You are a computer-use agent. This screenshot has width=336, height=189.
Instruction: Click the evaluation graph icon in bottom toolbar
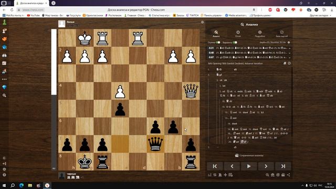[x=209, y=175]
